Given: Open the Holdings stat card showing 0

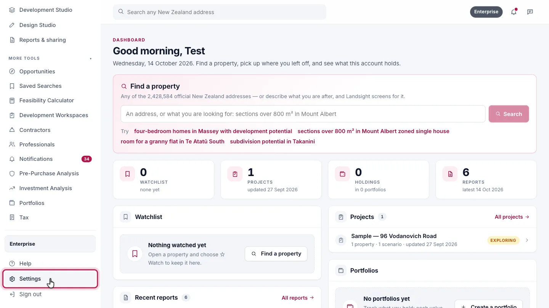Looking at the screenshot, I should click(x=379, y=179).
